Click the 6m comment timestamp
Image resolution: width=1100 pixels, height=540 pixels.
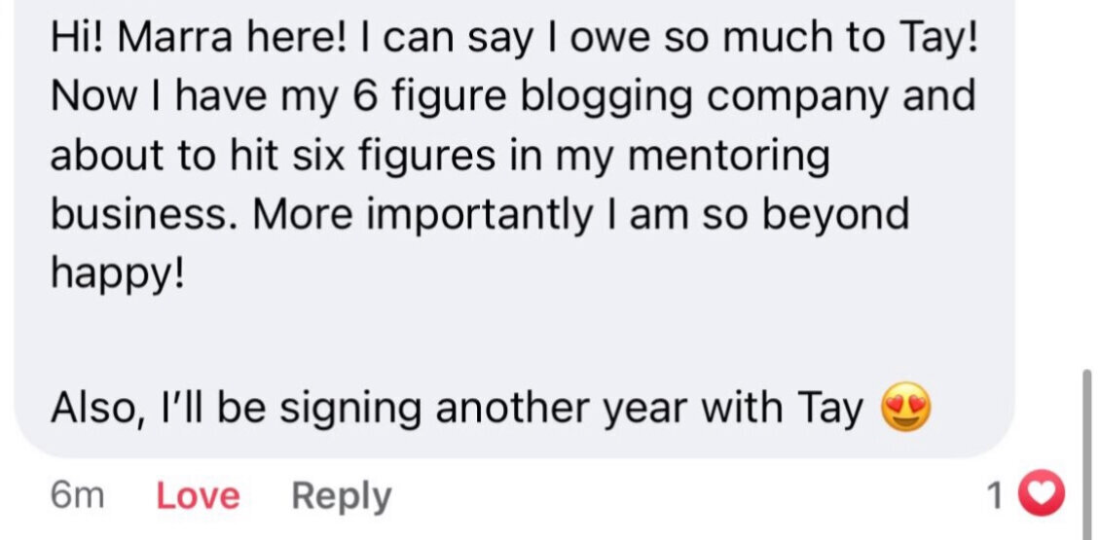tap(77, 496)
